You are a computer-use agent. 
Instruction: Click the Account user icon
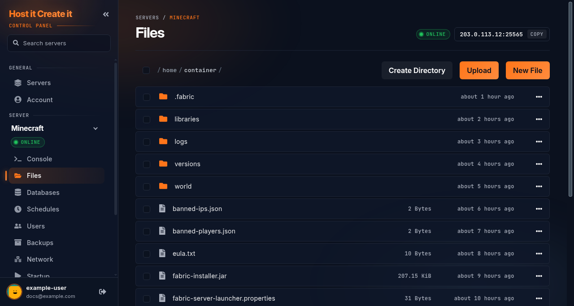click(18, 99)
